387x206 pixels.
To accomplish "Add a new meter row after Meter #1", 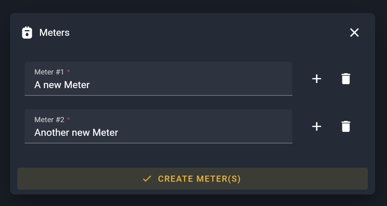I will pos(317,79).
